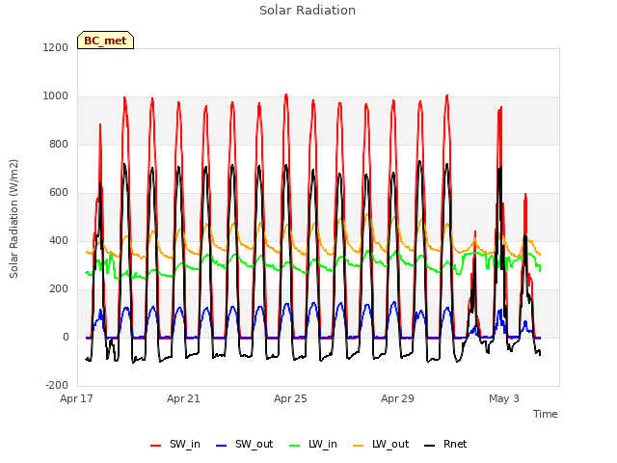Click the Apr 17 x-axis tick label
The width and height of the screenshot is (617, 463).
(76, 398)
